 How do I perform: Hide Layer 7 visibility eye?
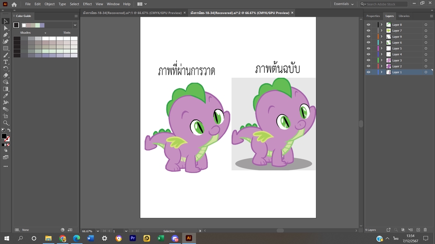[368, 30]
